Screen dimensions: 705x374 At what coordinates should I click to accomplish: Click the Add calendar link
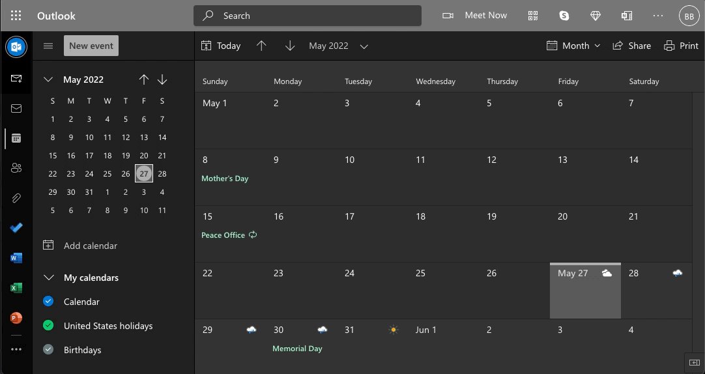[91, 246]
